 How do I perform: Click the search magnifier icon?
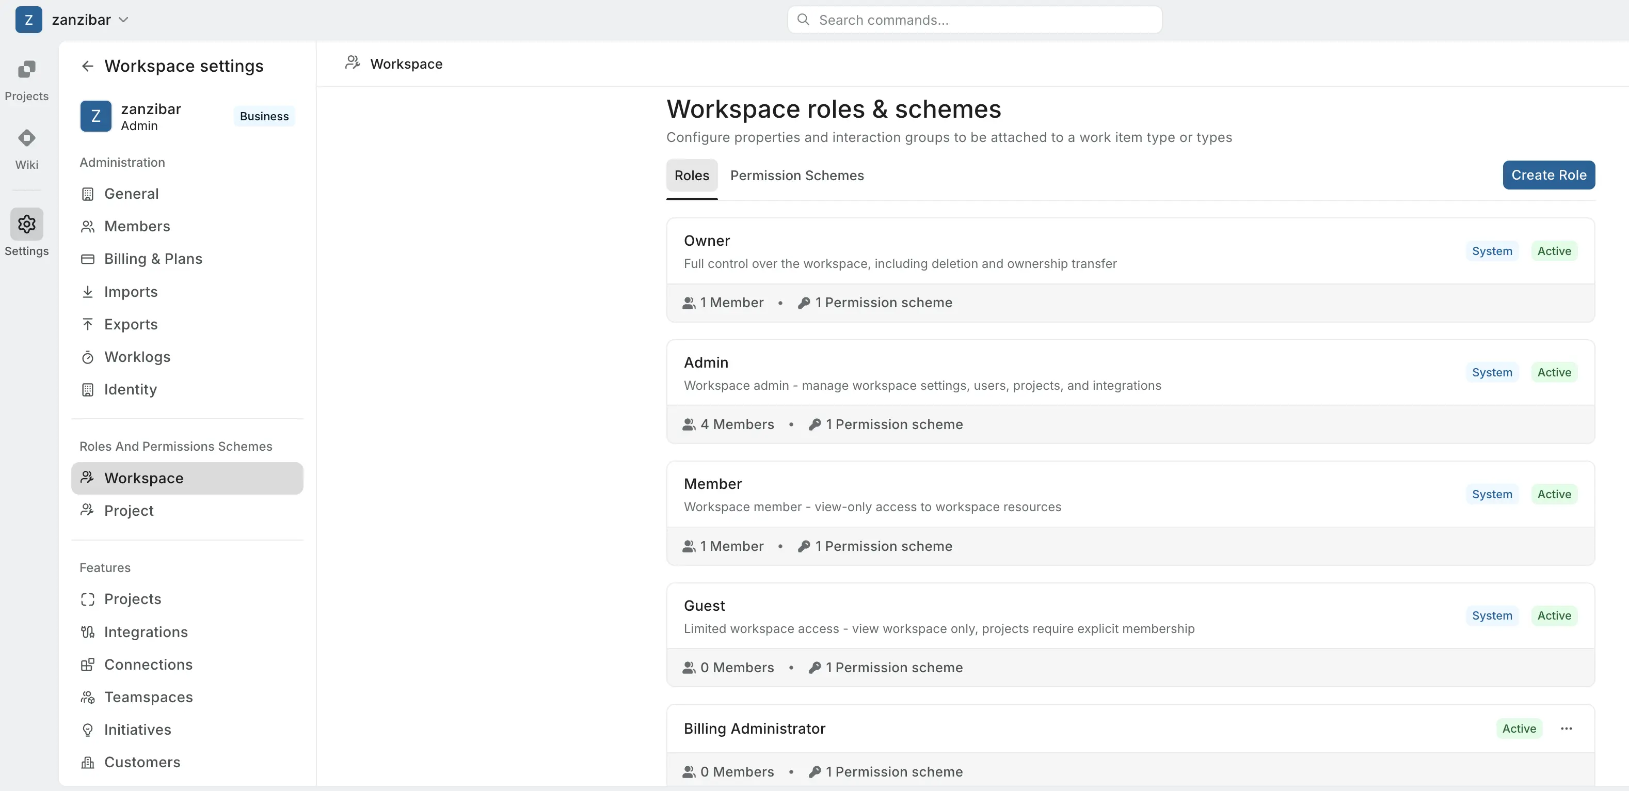click(803, 20)
